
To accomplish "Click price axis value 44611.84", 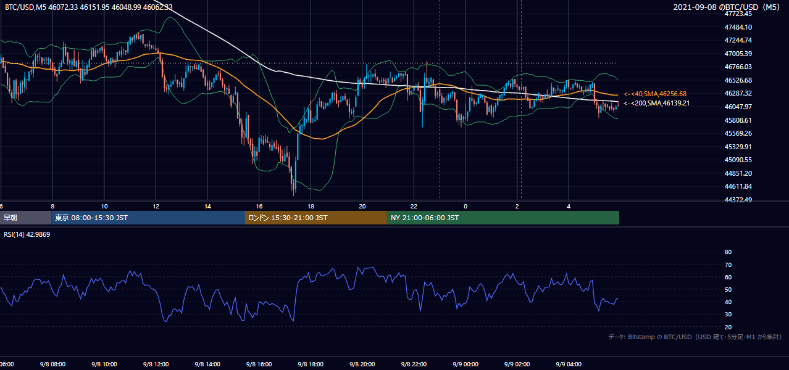I will pyautogui.click(x=738, y=186).
